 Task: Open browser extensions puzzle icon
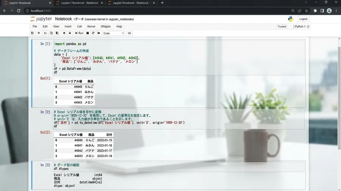pyautogui.click(x=315, y=11)
